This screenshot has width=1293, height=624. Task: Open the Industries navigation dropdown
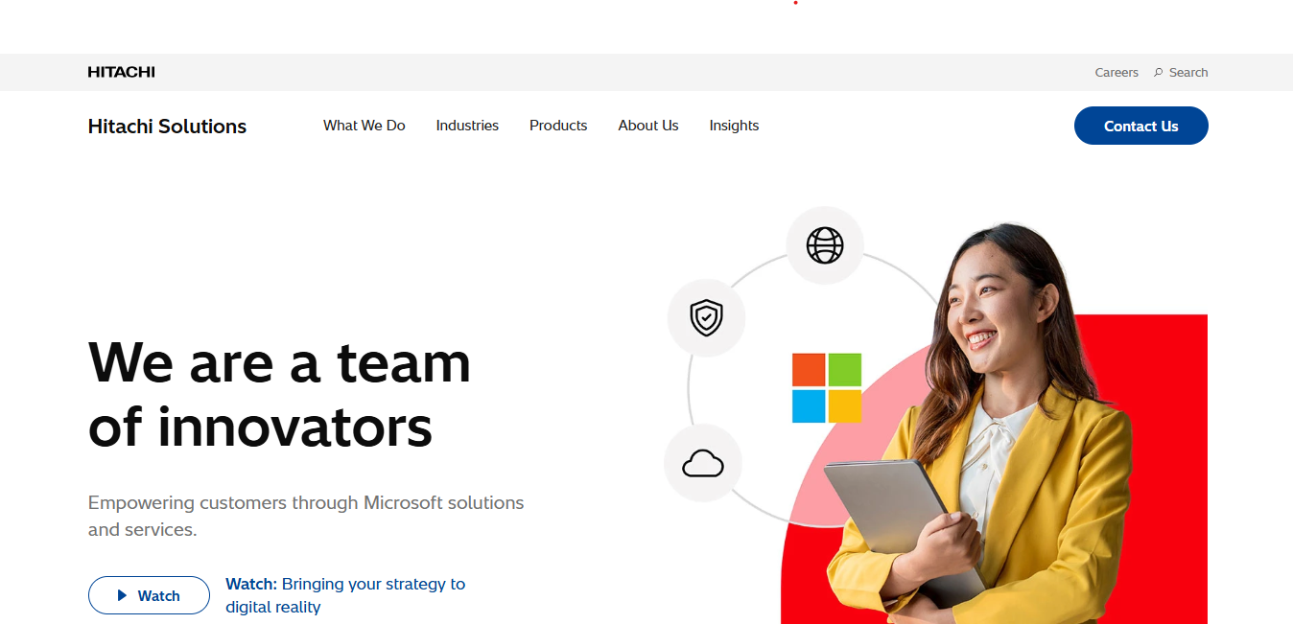(x=467, y=126)
